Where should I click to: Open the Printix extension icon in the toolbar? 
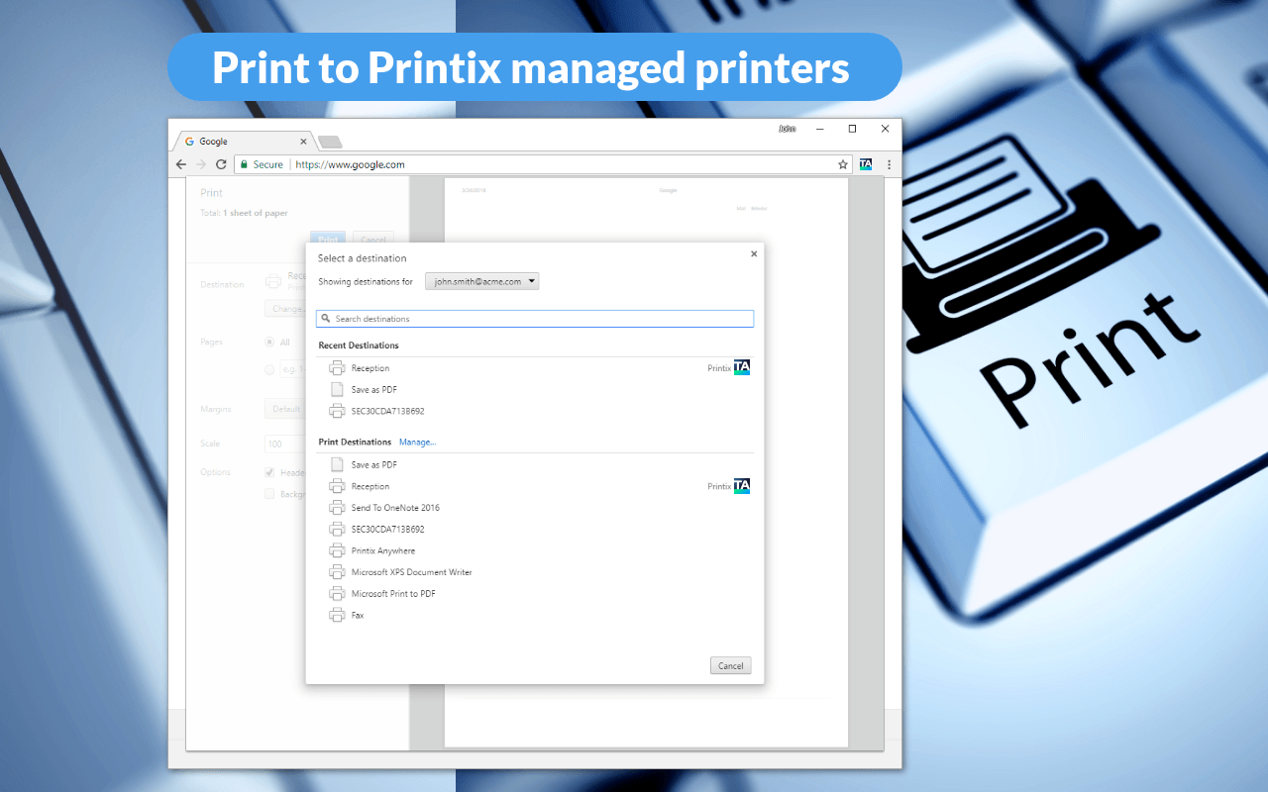(x=865, y=164)
